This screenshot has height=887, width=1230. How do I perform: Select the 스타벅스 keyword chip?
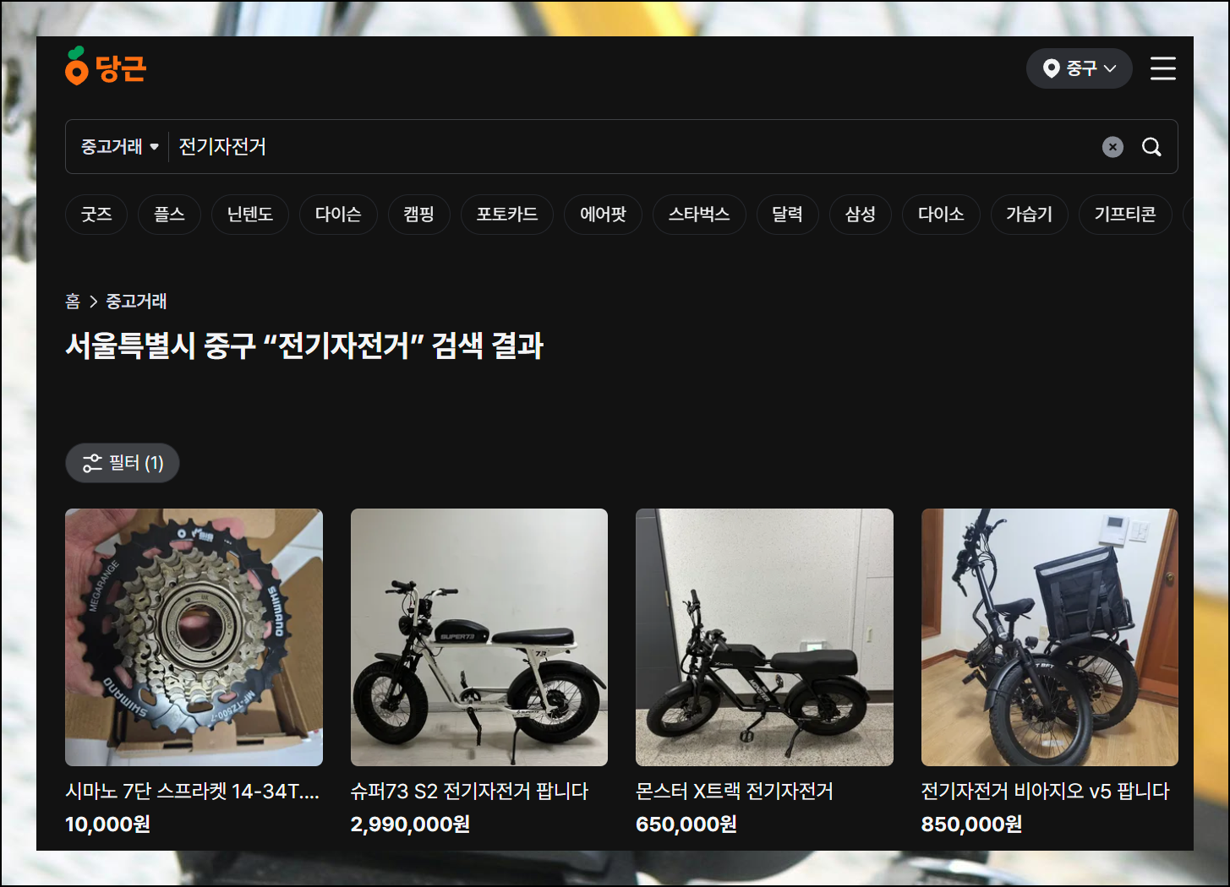click(x=699, y=215)
